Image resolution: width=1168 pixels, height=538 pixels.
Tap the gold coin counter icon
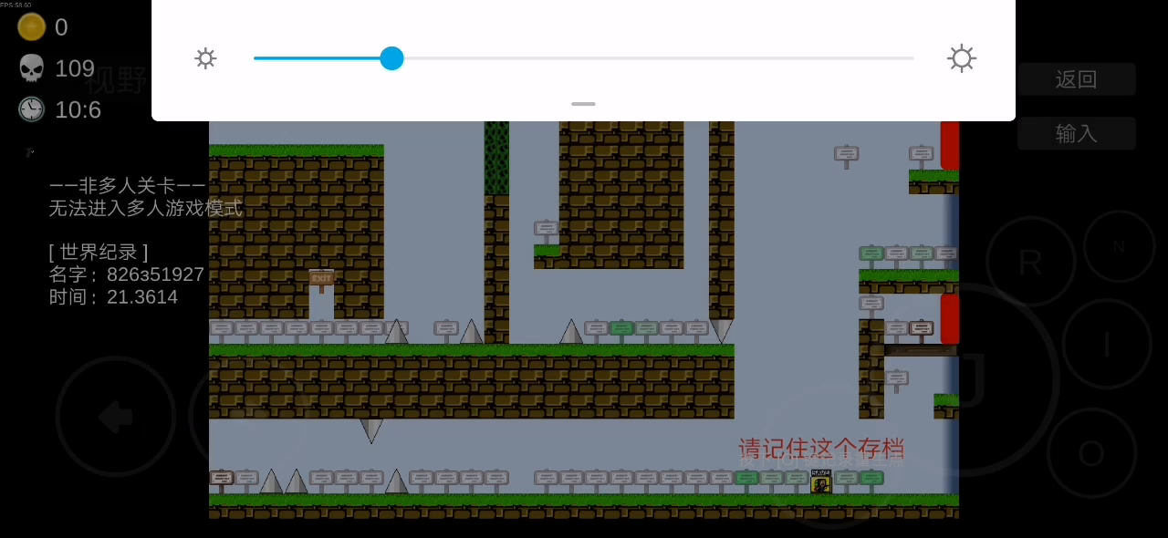pyautogui.click(x=32, y=27)
